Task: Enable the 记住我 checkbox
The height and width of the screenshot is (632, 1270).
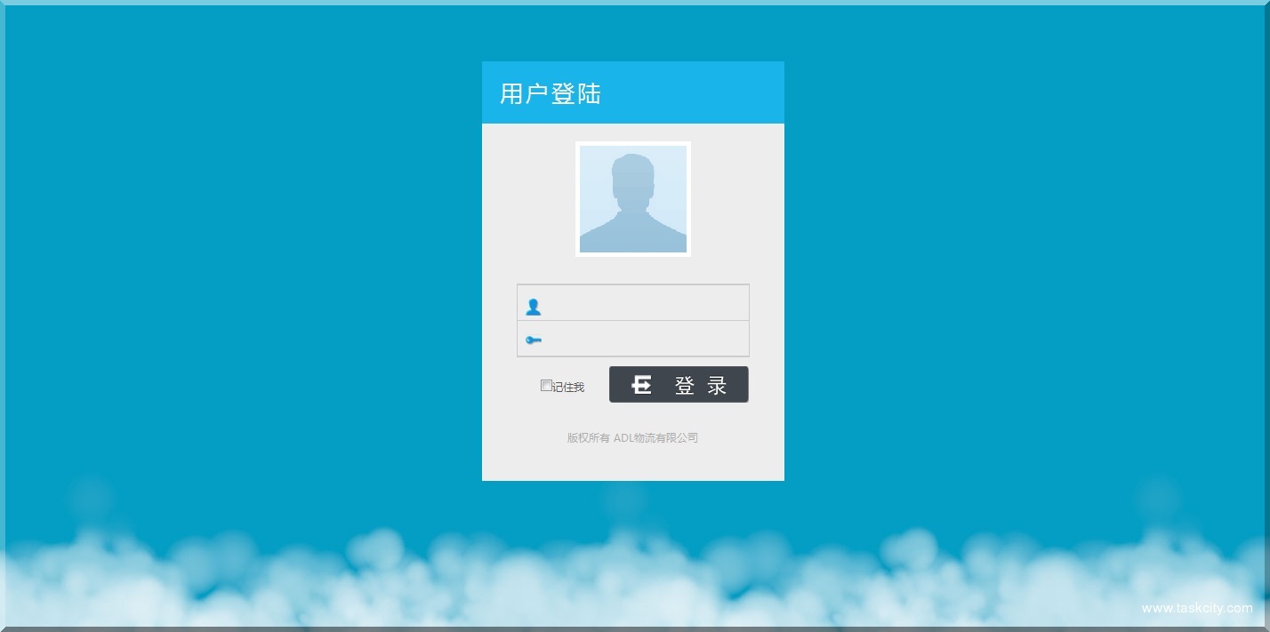Action: tap(546, 386)
